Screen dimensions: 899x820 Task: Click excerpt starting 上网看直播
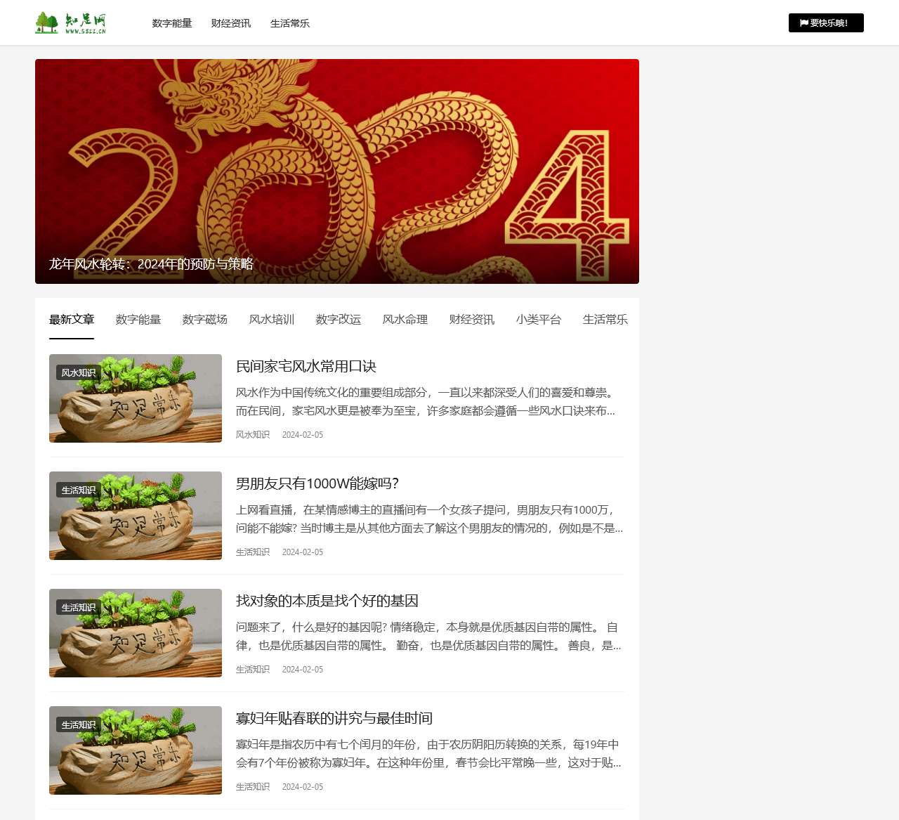(x=429, y=519)
